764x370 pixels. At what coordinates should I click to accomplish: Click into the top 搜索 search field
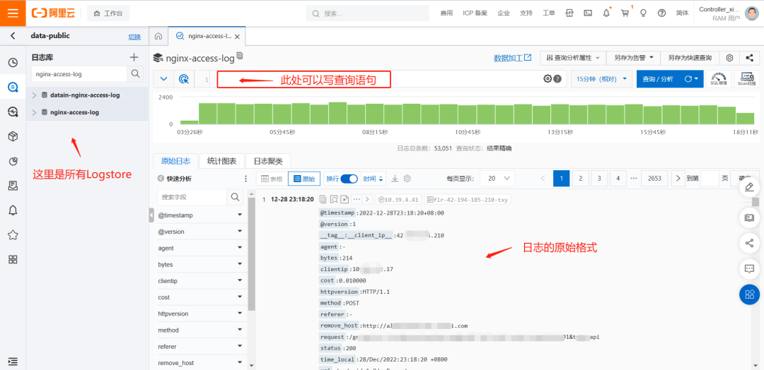coord(367,13)
